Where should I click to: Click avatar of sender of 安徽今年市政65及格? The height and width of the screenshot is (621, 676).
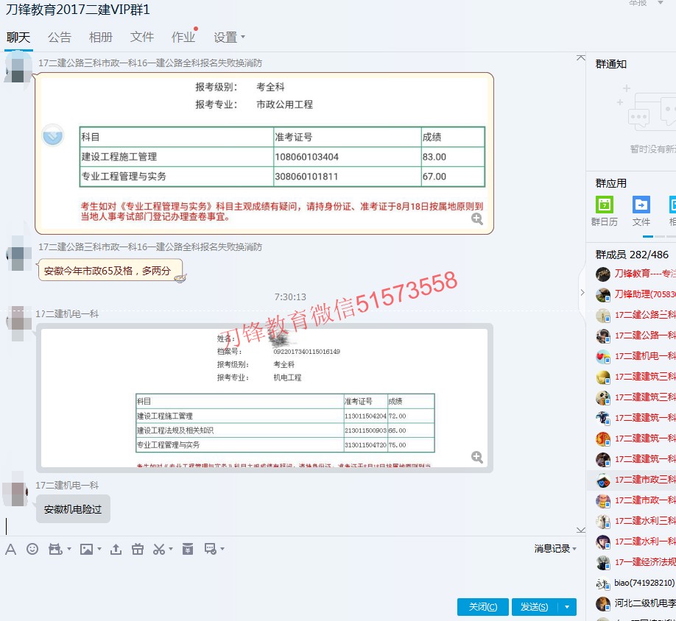[x=18, y=253]
